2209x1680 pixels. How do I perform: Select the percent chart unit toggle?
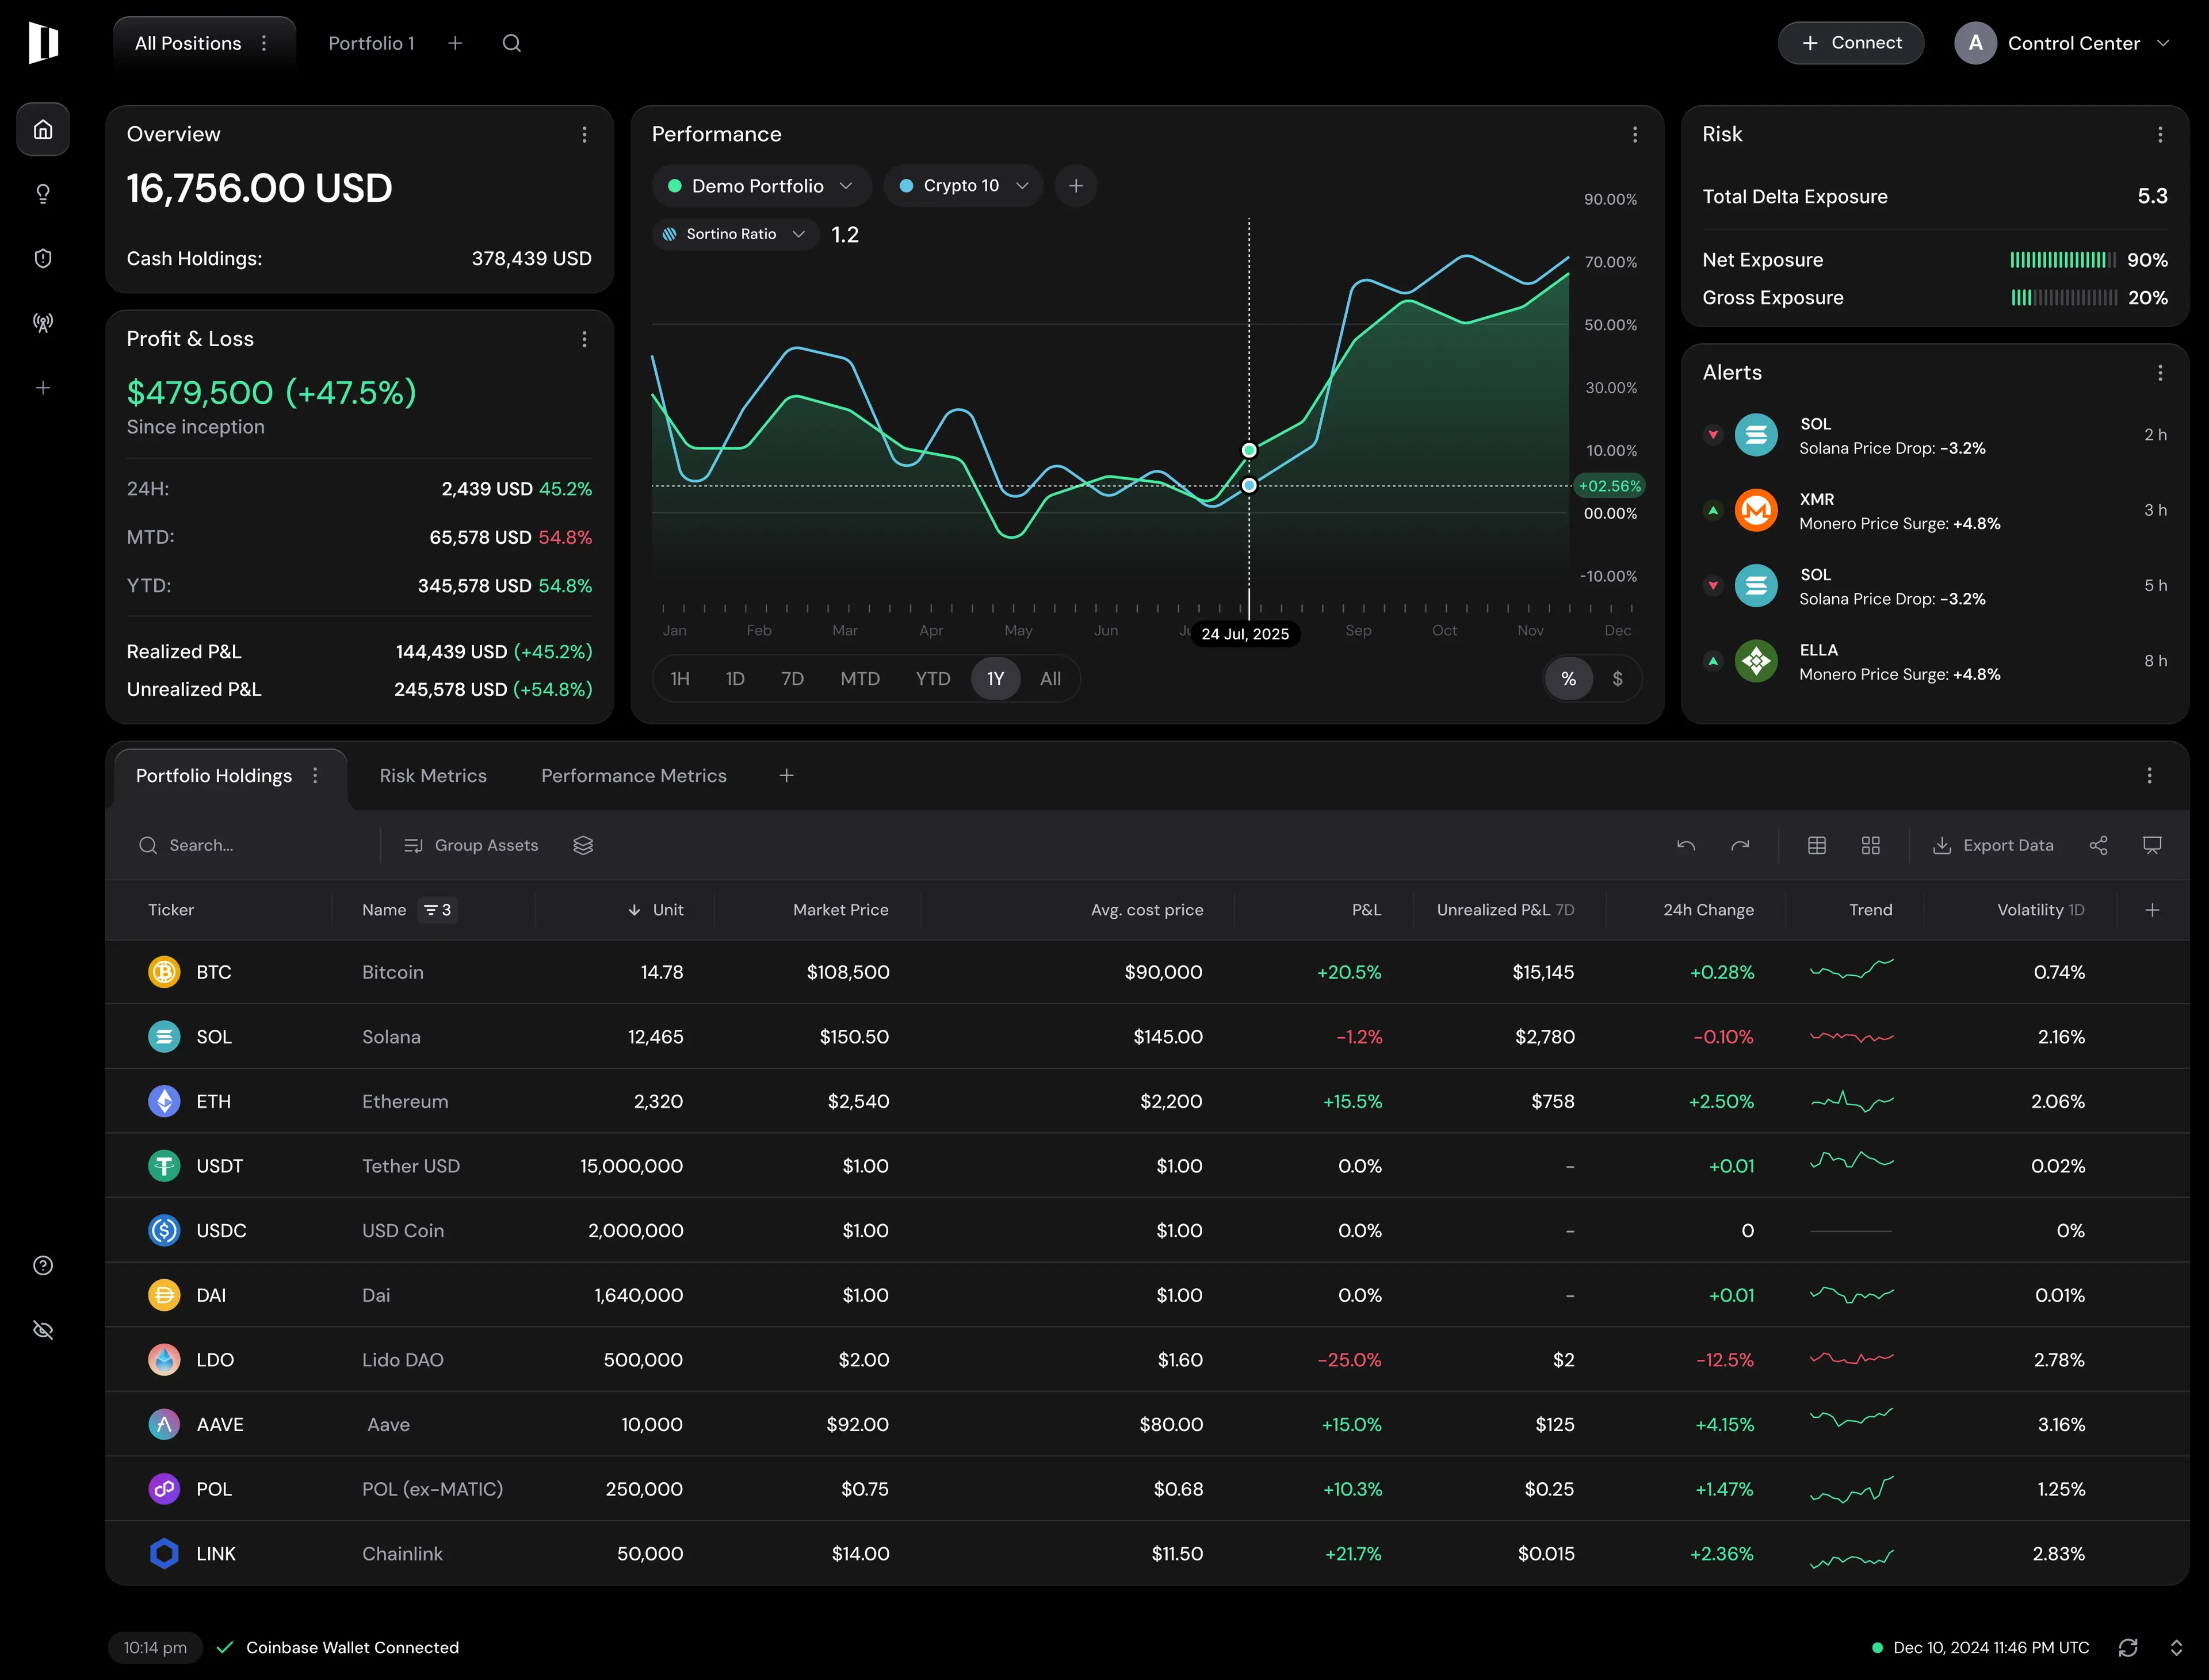[1569, 679]
